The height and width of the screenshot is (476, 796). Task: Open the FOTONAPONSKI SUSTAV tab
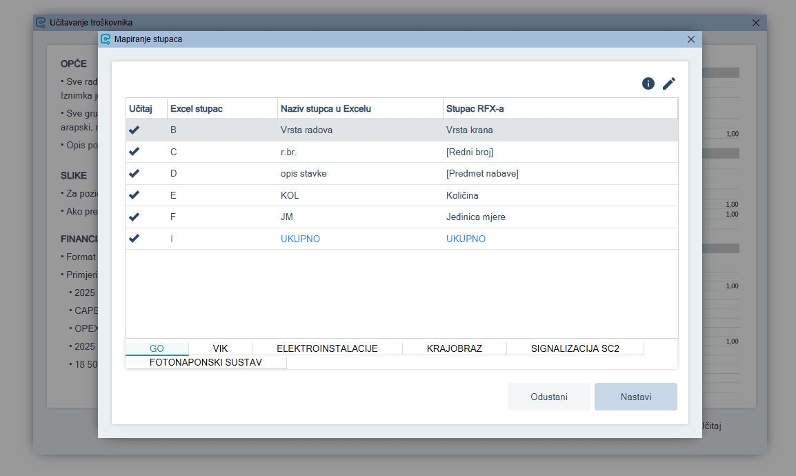click(x=206, y=362)
